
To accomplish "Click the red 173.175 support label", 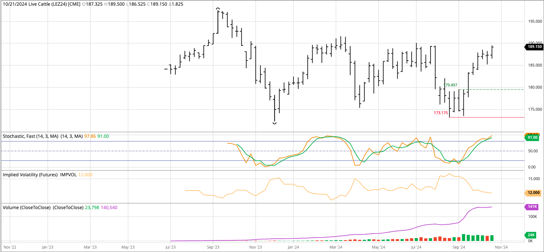I will [x=440, y=113].
